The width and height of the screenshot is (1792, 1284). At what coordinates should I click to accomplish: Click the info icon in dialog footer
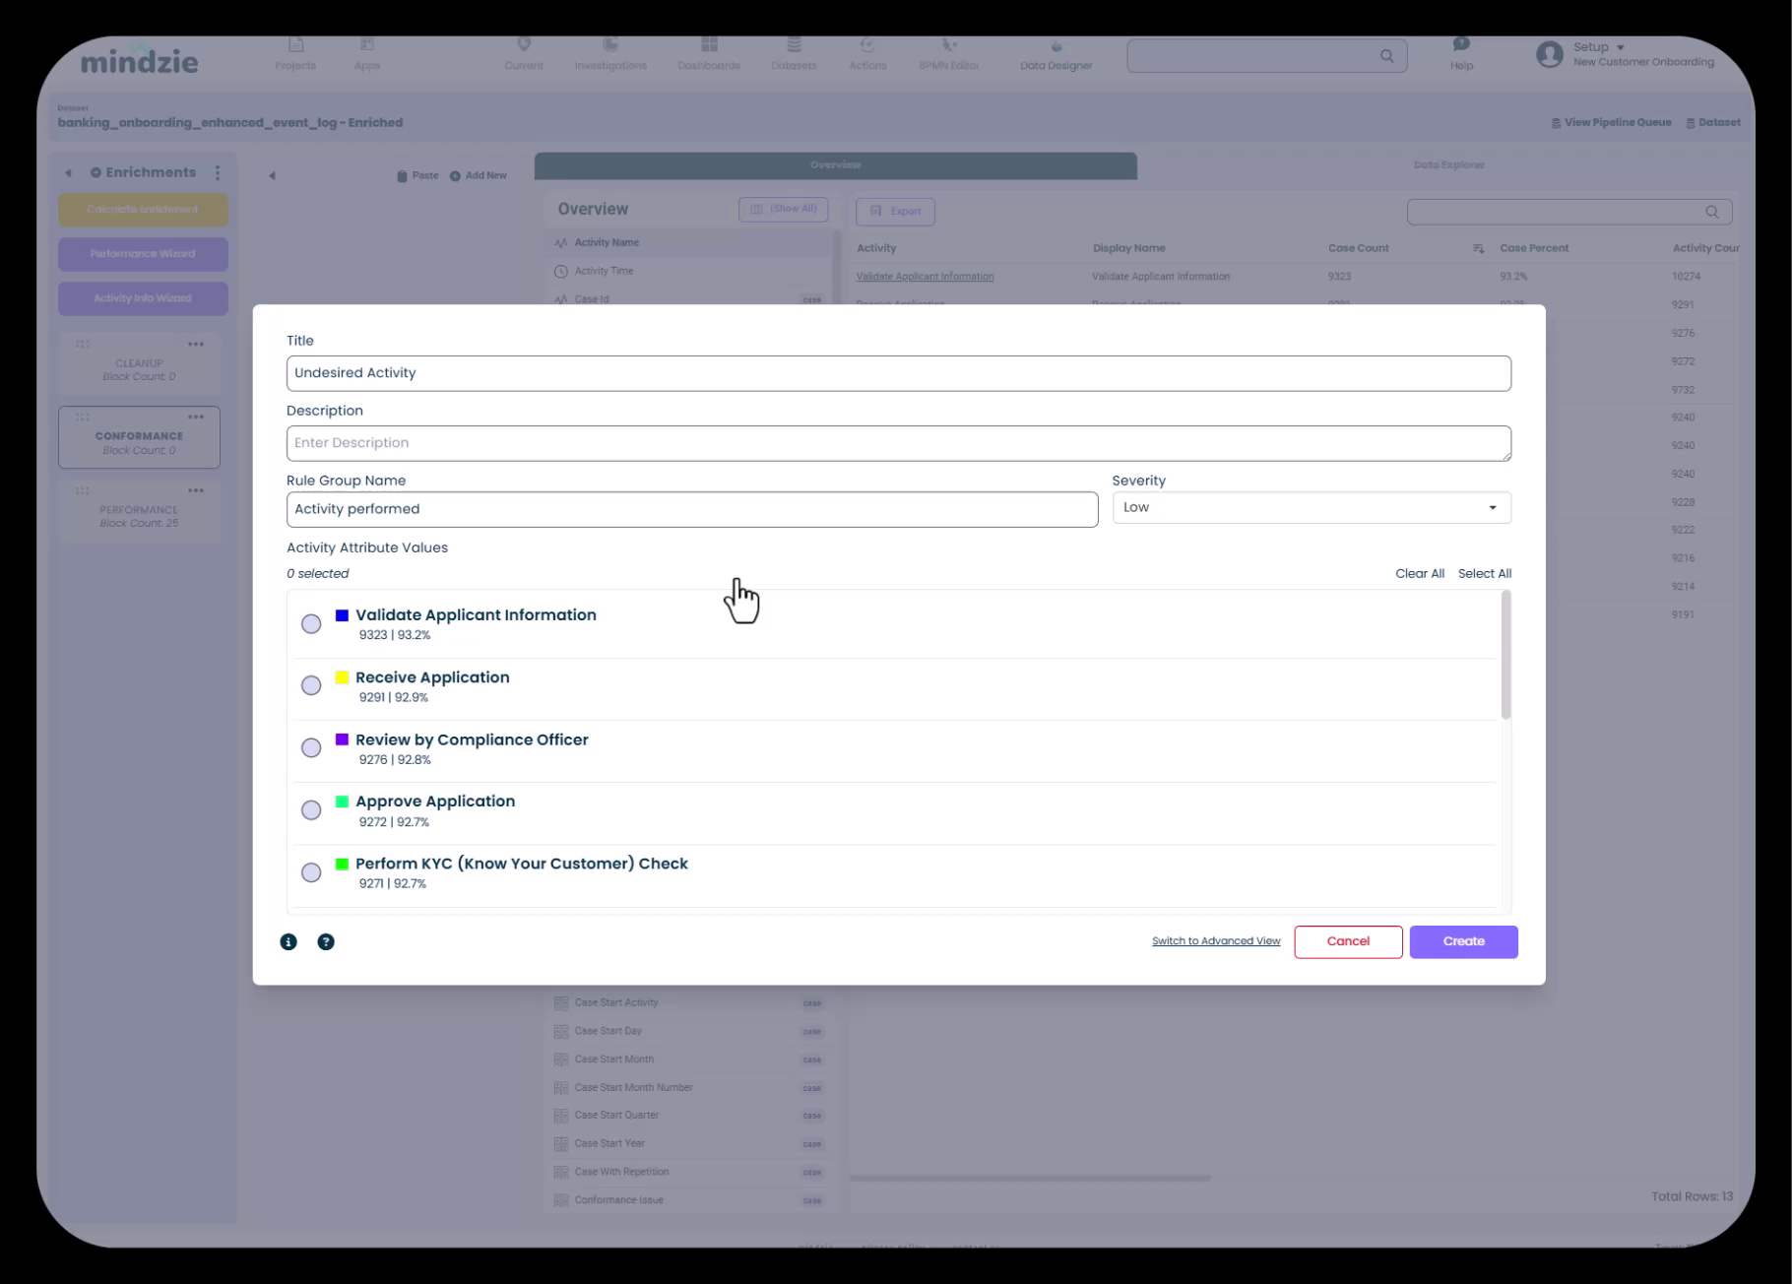point(288,942)
